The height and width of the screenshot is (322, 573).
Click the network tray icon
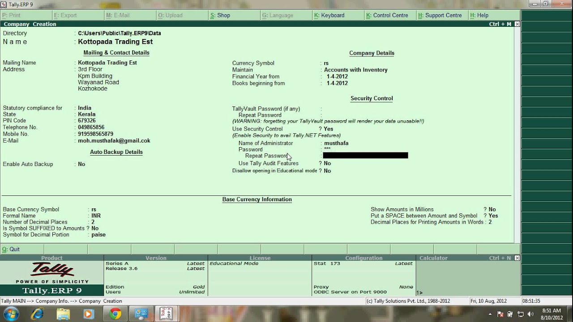coord(520,314)
